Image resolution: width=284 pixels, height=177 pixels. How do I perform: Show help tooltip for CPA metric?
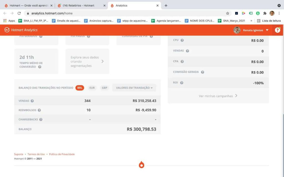point(182,61)
